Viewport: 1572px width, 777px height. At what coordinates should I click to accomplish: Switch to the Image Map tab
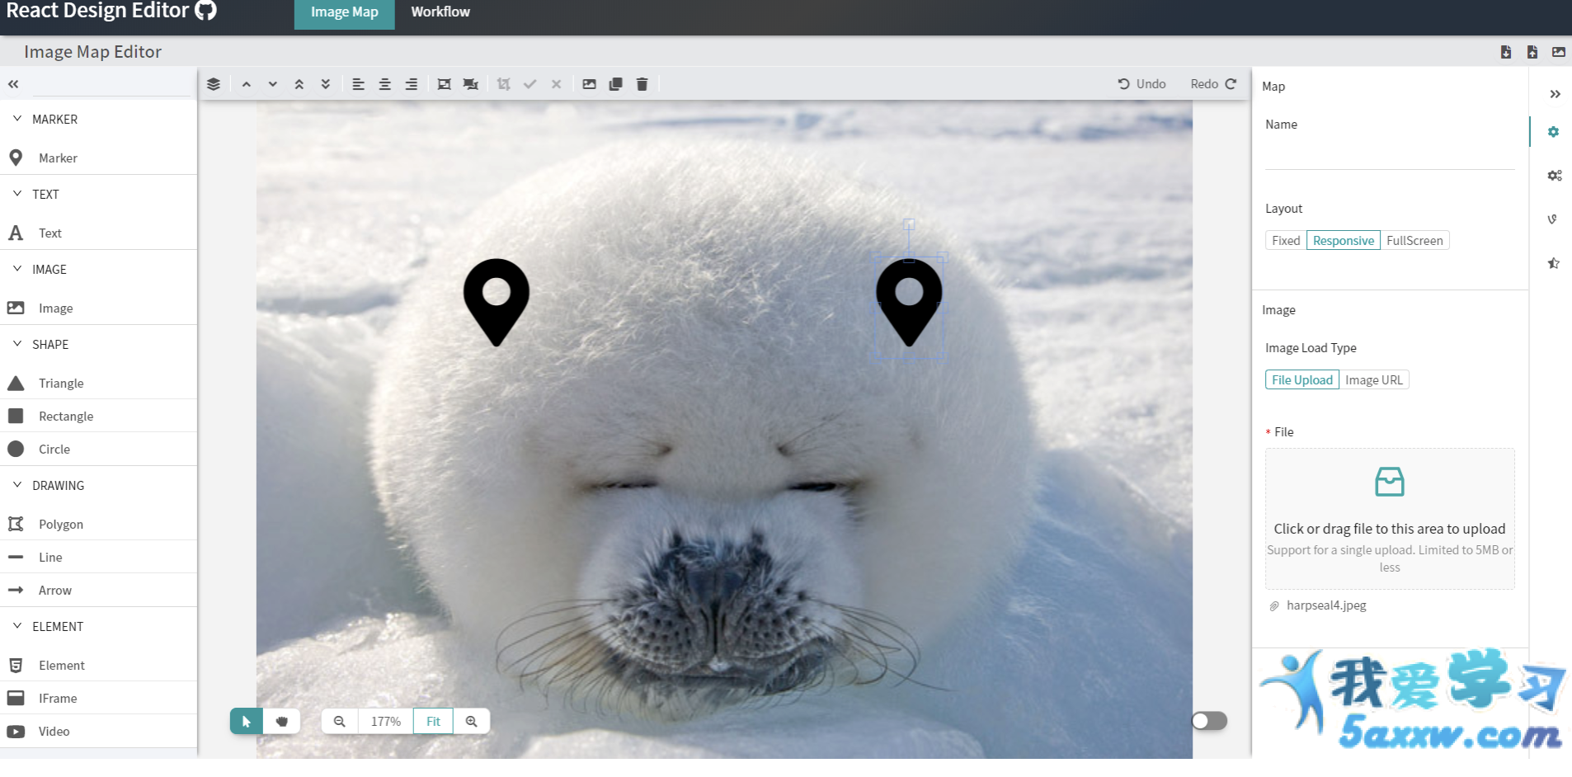coord(344,12)
